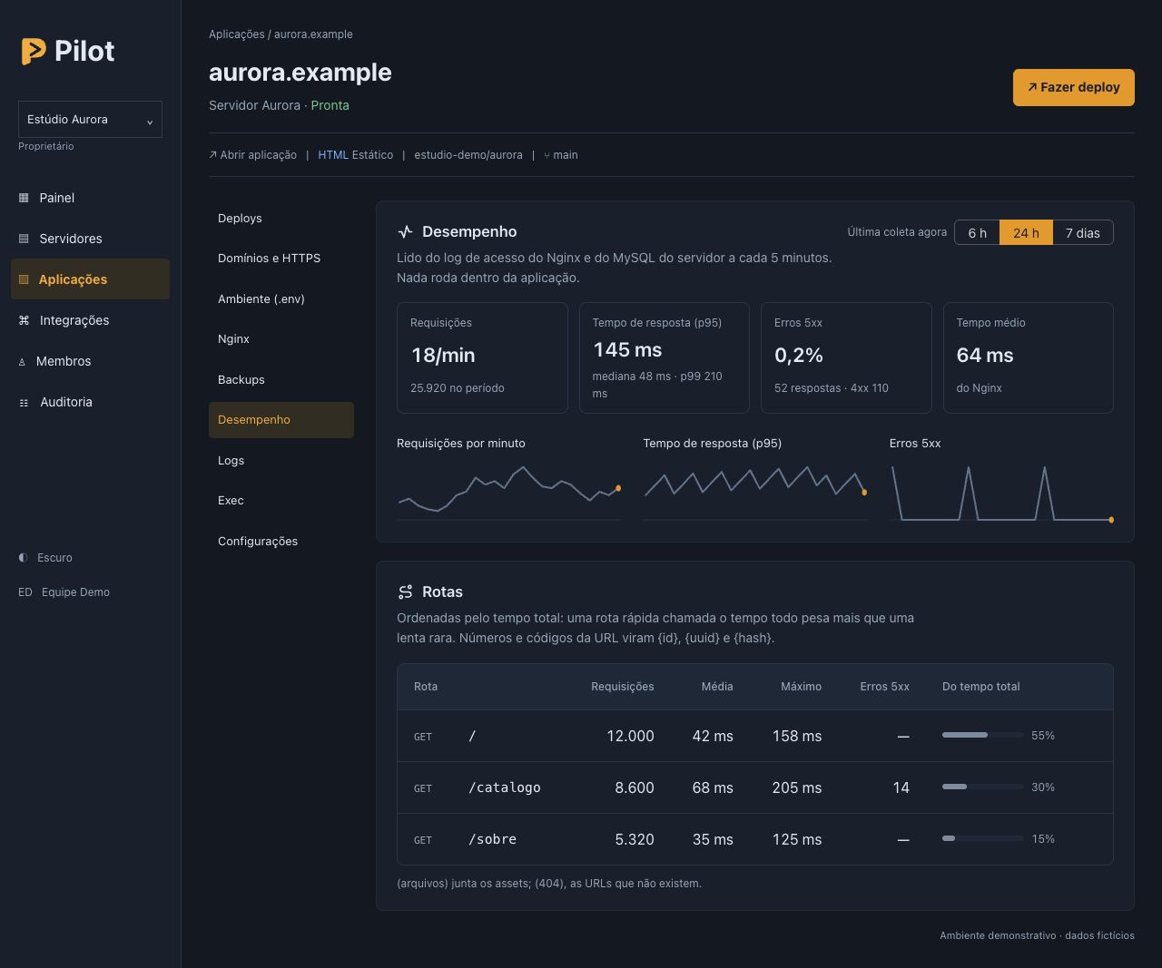Click the Pilot logo icon
Screen dimensions: 1162x968
34,51
